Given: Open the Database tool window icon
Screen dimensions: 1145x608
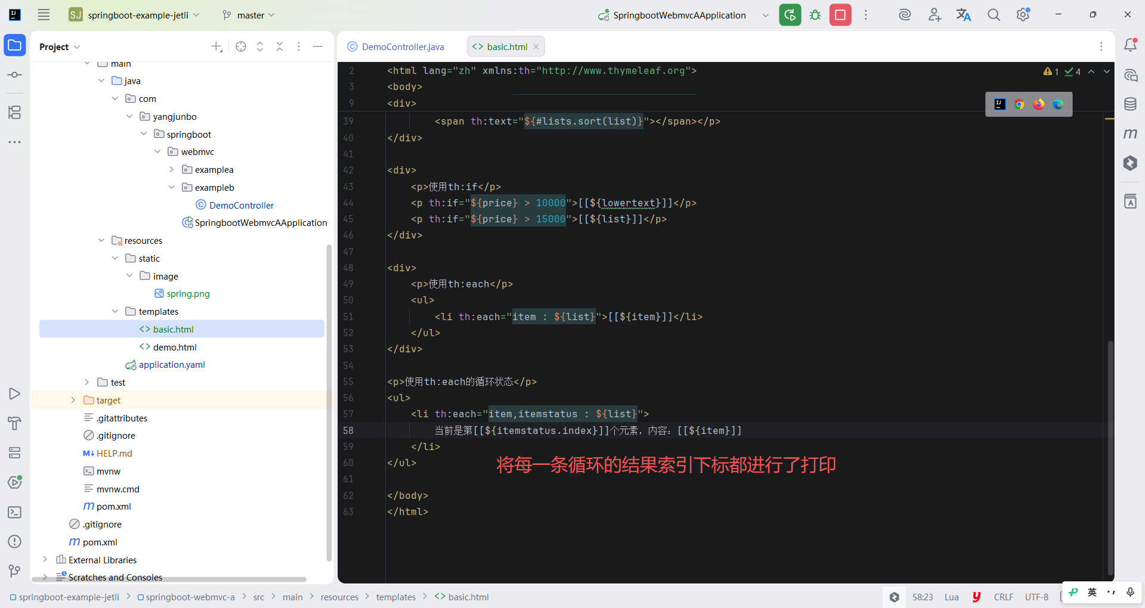Looking at the screenshot, I should coord(1130,104).
